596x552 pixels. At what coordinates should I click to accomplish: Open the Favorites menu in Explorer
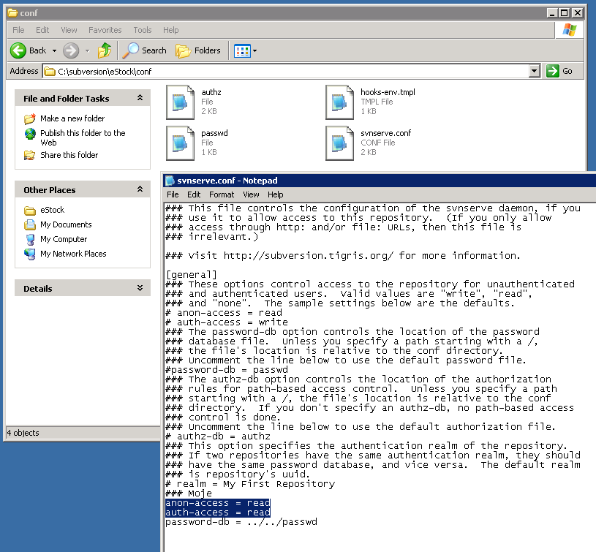coord(105,30)
